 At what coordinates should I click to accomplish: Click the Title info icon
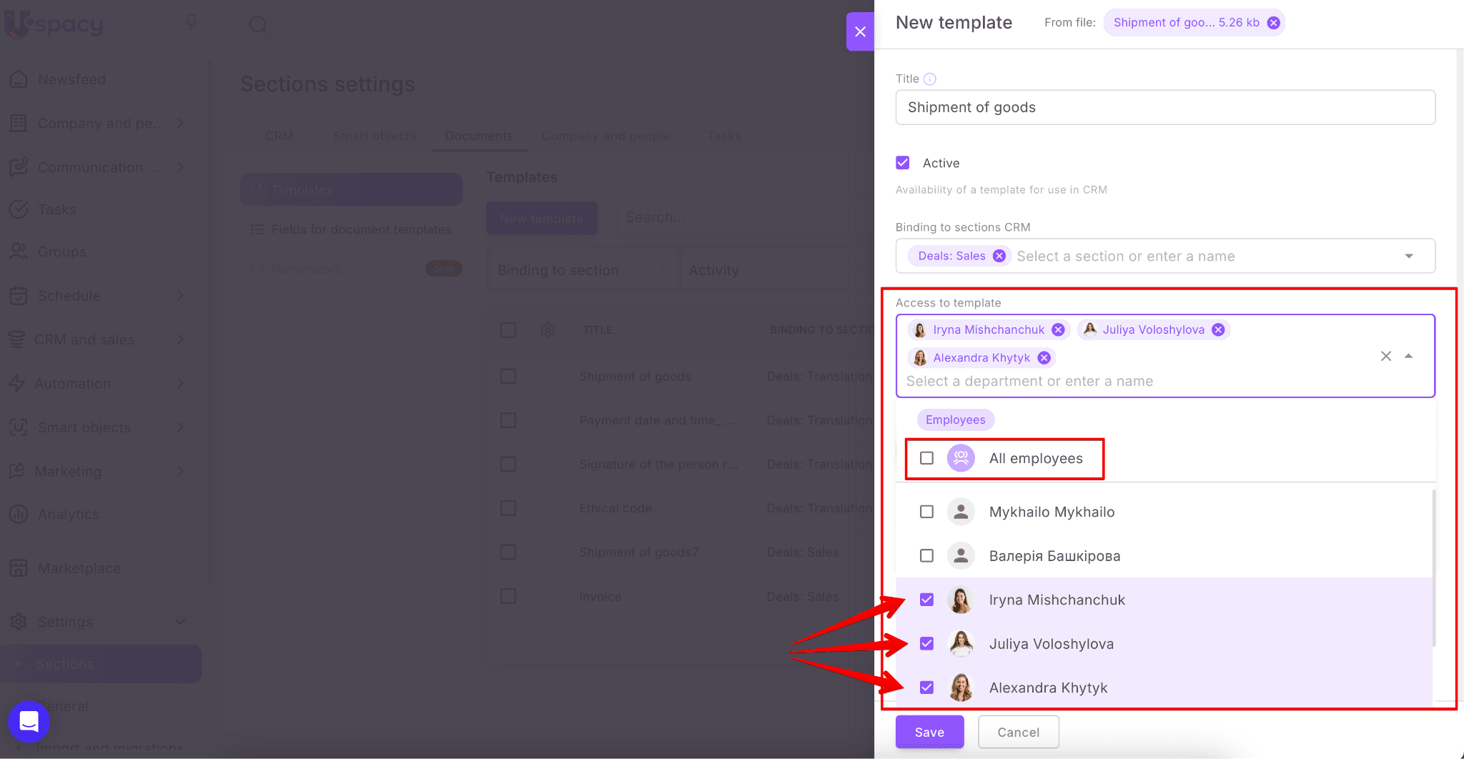point(929,79)
